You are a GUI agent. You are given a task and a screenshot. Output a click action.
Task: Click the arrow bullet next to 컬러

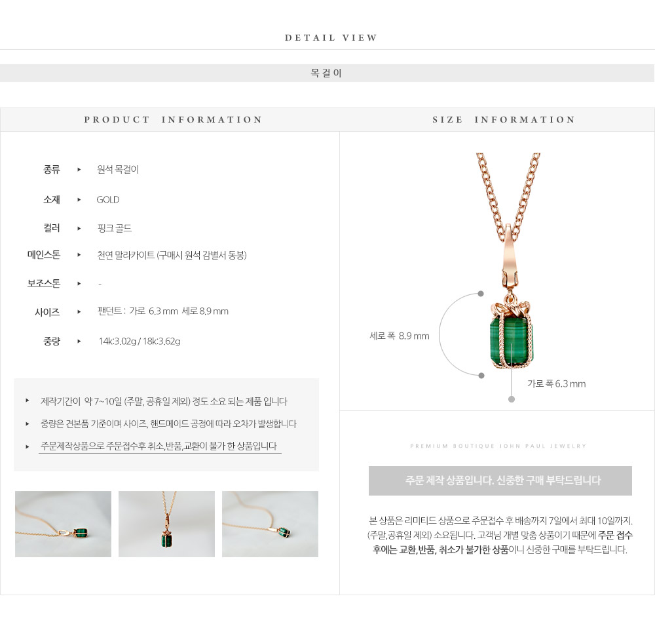79,228
